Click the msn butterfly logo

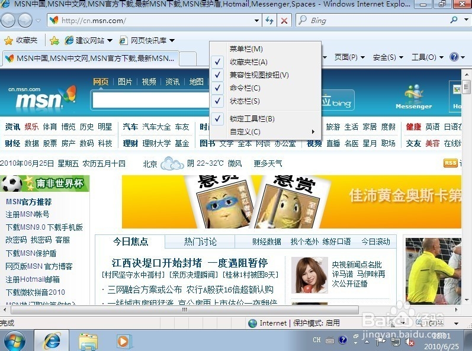42,97
